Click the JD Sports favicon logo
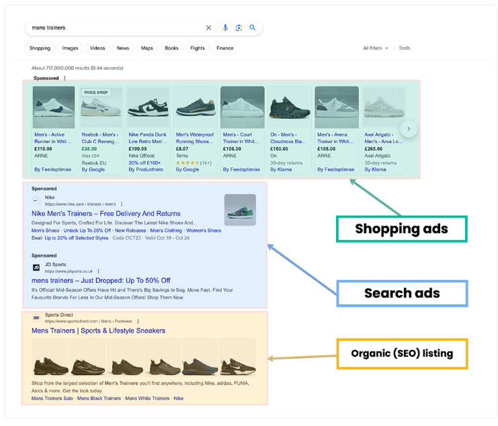The image size is (498, 426). point(36,267)
